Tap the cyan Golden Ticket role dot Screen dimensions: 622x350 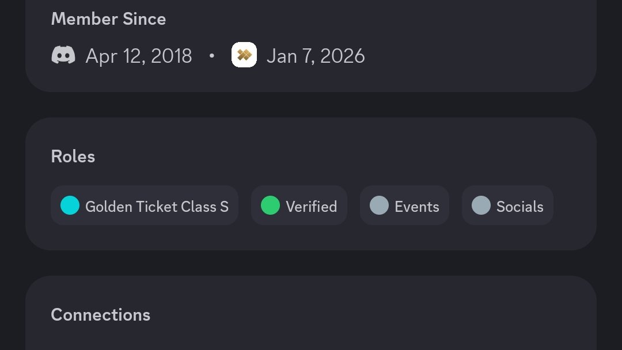point(70,206)
